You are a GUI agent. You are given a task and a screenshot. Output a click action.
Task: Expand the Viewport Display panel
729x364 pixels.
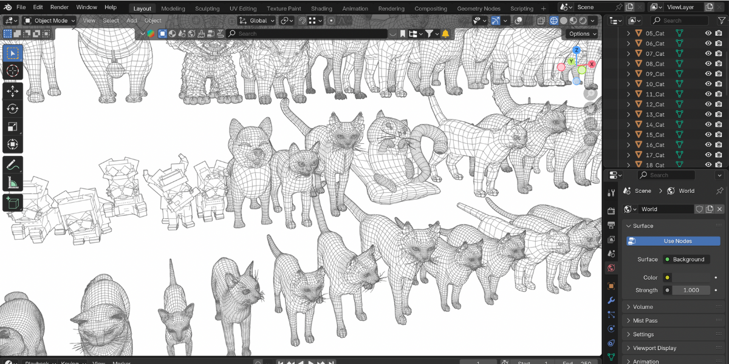(673, 348)
